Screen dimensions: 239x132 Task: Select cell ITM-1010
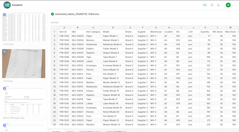(64, 65)
